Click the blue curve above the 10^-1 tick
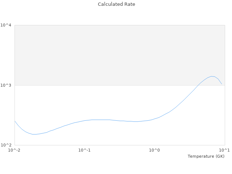This screenshot has width=232, height=174. click(84, 121)
